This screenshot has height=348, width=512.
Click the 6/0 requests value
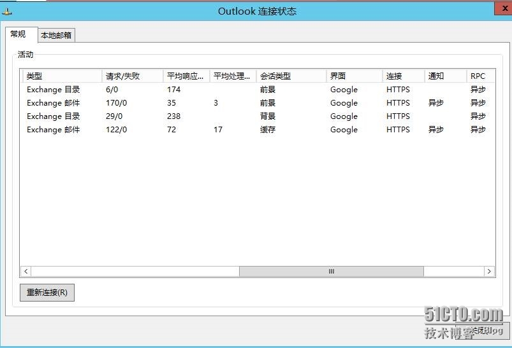112,90
